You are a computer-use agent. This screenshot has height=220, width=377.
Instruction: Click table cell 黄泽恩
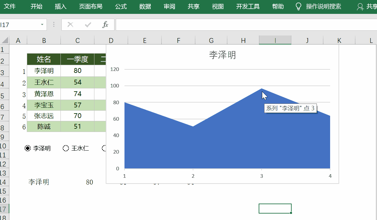point(44,94)
